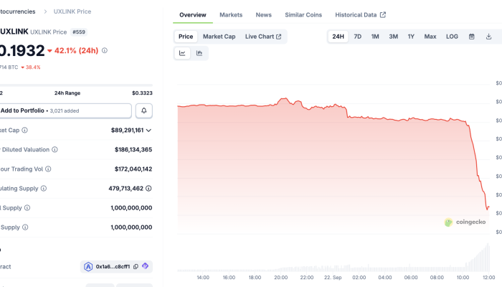Screen dimensions: 502x287
Task: Click info icon beside 42.1% (24h)
Action: coord(105,51)
